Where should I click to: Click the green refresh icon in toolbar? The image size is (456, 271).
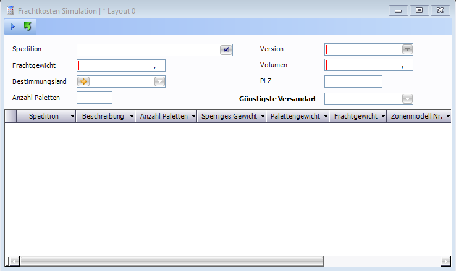(27, 27)
